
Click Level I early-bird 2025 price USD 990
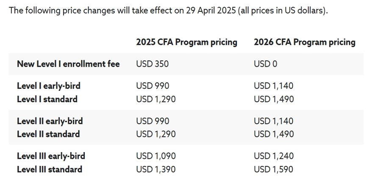click(152, 86)
